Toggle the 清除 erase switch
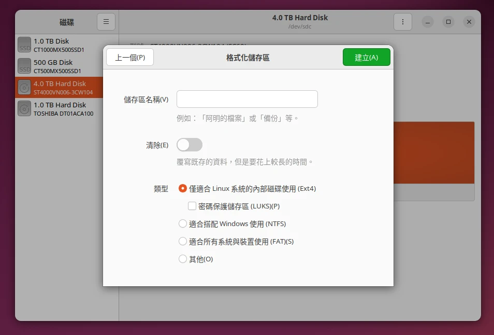The width and height of the screenshot is (494, 335). (190, 145)
